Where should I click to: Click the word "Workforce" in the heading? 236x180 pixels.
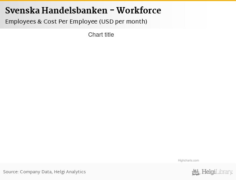click(x=139, y=11)
